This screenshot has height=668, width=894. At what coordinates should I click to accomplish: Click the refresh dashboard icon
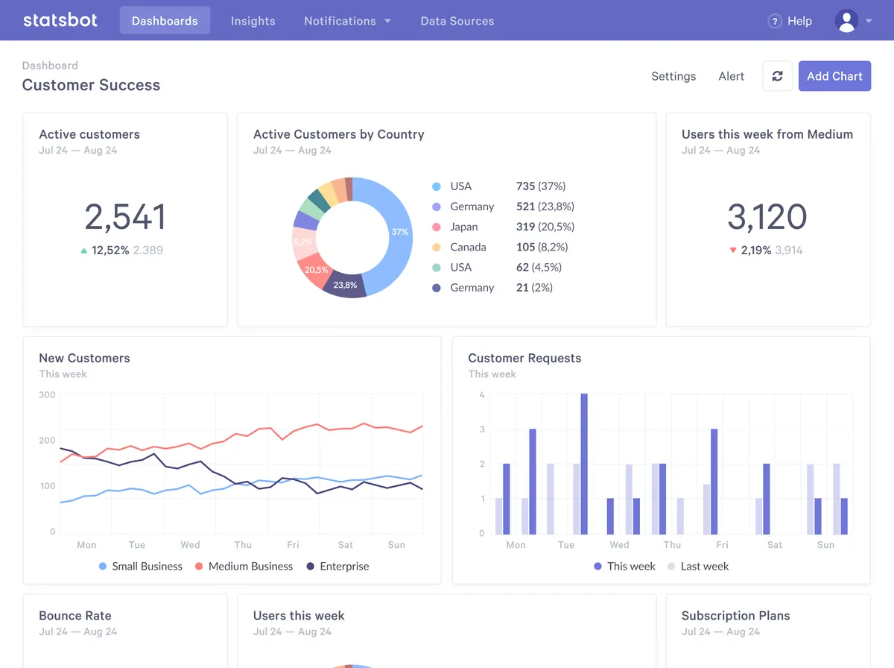click(x=777, y=76)
